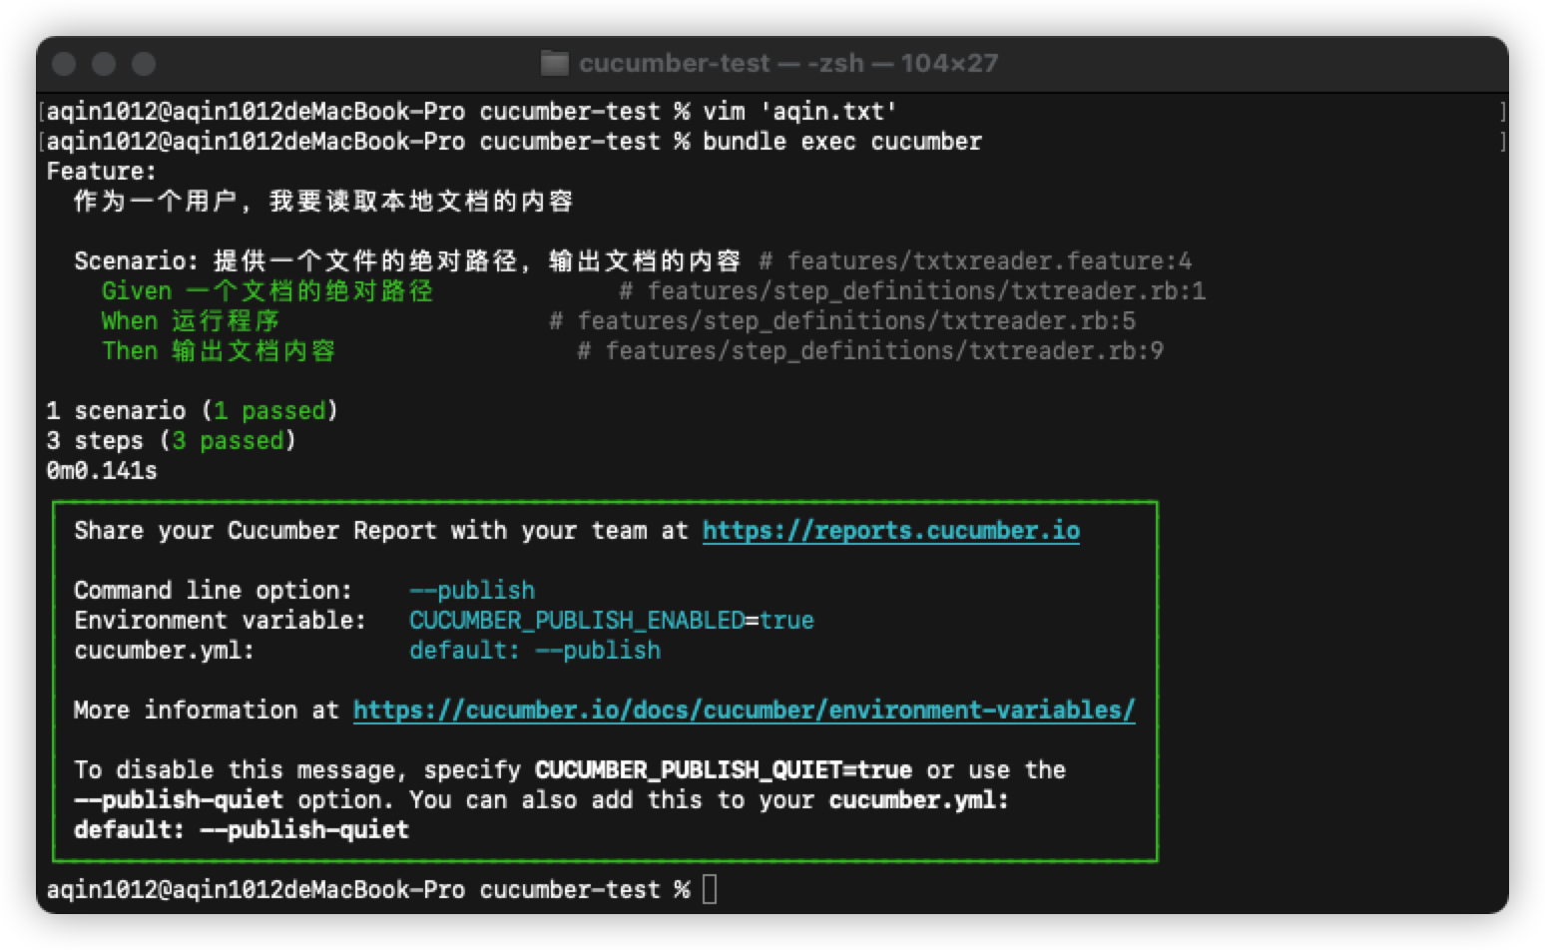Click the 'Given 一个文档的绝对路径' step
This screenshot has width=1545, height=950.
coord(267,291)
